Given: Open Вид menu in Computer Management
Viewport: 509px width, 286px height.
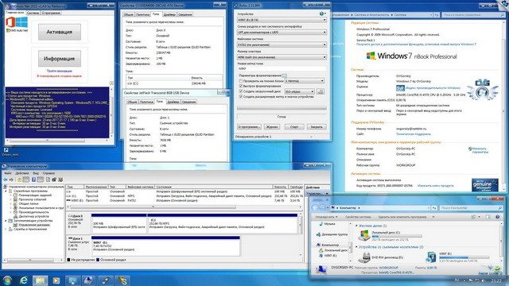Looking at the screenshot, I should pos(36,173).
